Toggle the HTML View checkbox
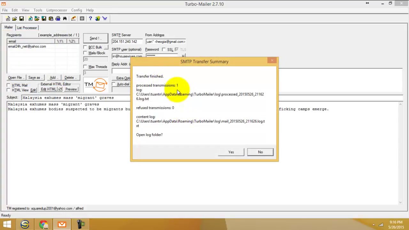 pyautogui.click(x=9, y=90)
